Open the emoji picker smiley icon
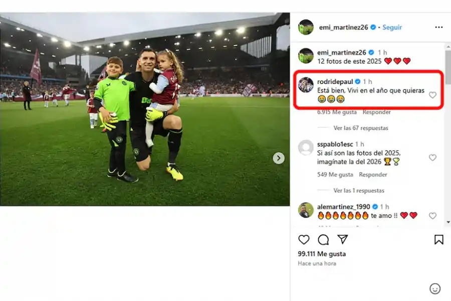The width and height of the screenshot is (451, 301). [x=435, y=288]
